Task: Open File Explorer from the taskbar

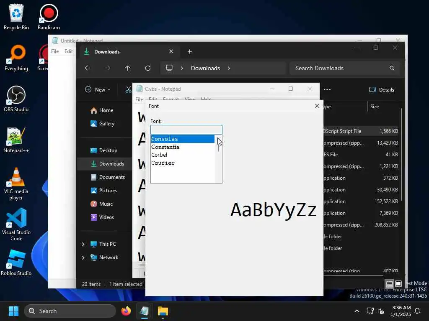Action: point(163,311)
